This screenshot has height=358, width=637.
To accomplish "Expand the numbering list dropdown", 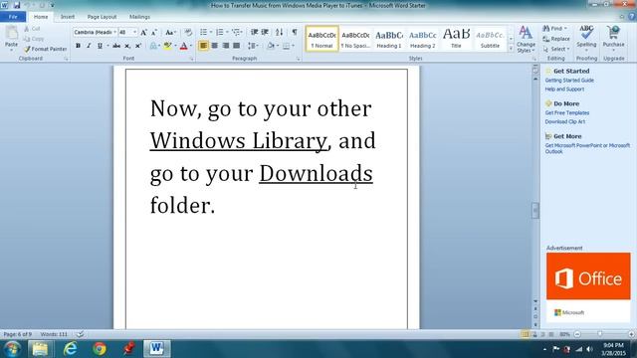I will [x=227, y=32].
